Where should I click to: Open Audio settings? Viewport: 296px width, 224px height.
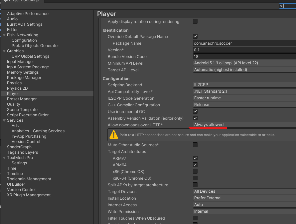click(x=12, y=19)
